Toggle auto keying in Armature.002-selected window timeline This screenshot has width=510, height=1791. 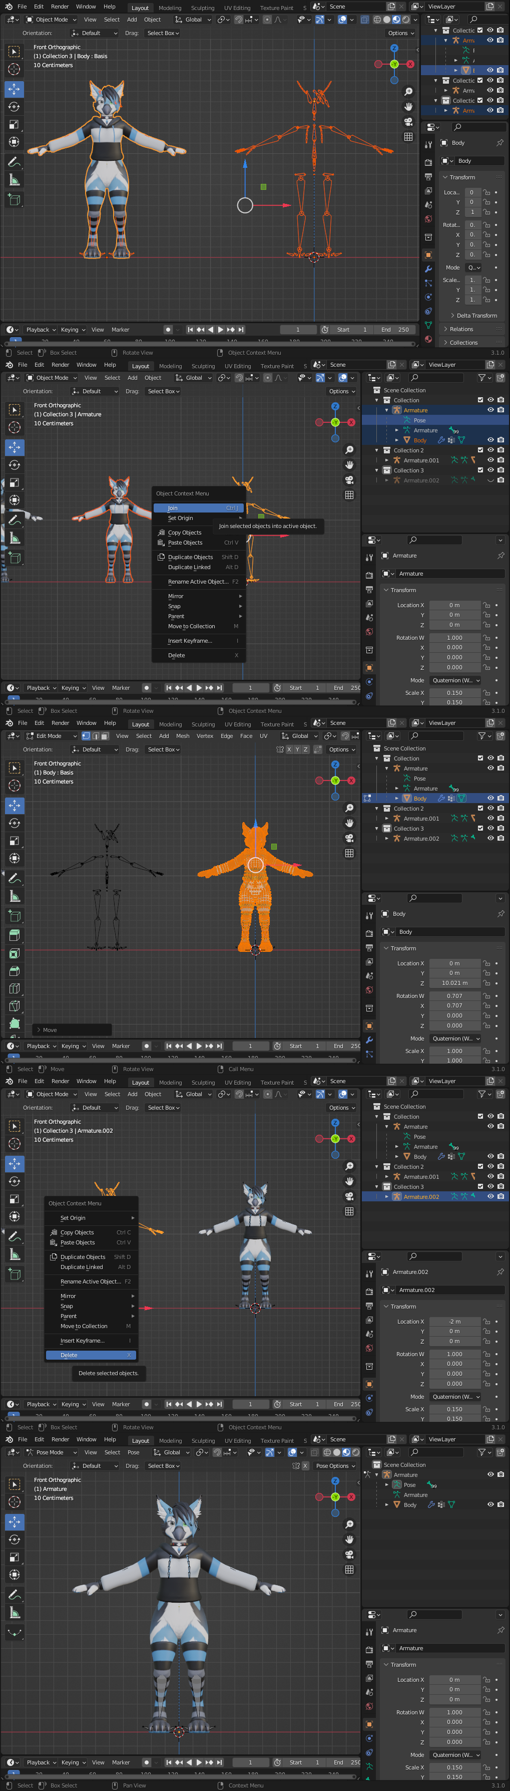(146, 1404)
